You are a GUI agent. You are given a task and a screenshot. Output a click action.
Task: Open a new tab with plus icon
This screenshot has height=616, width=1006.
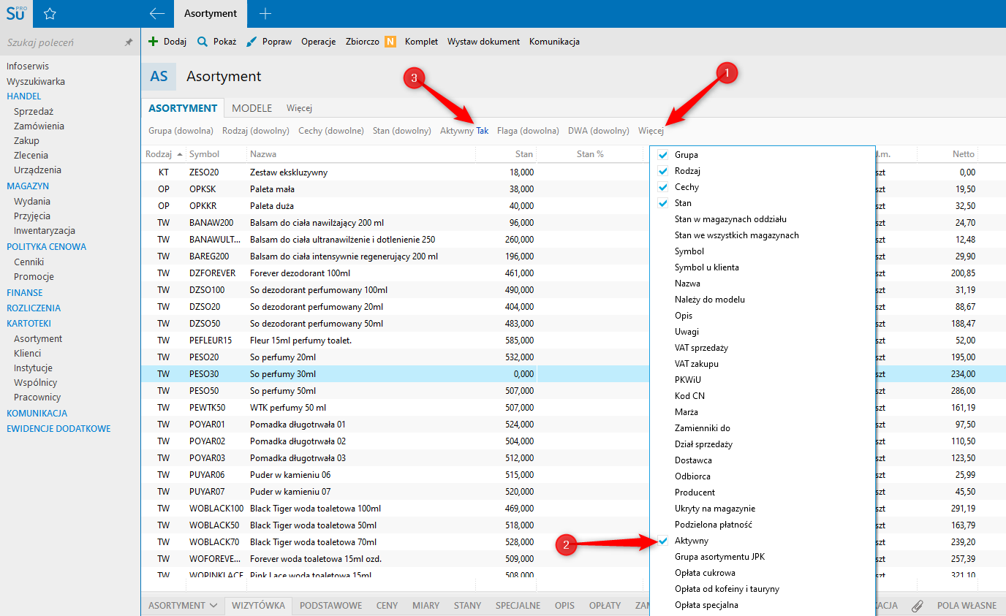(265, 13)
